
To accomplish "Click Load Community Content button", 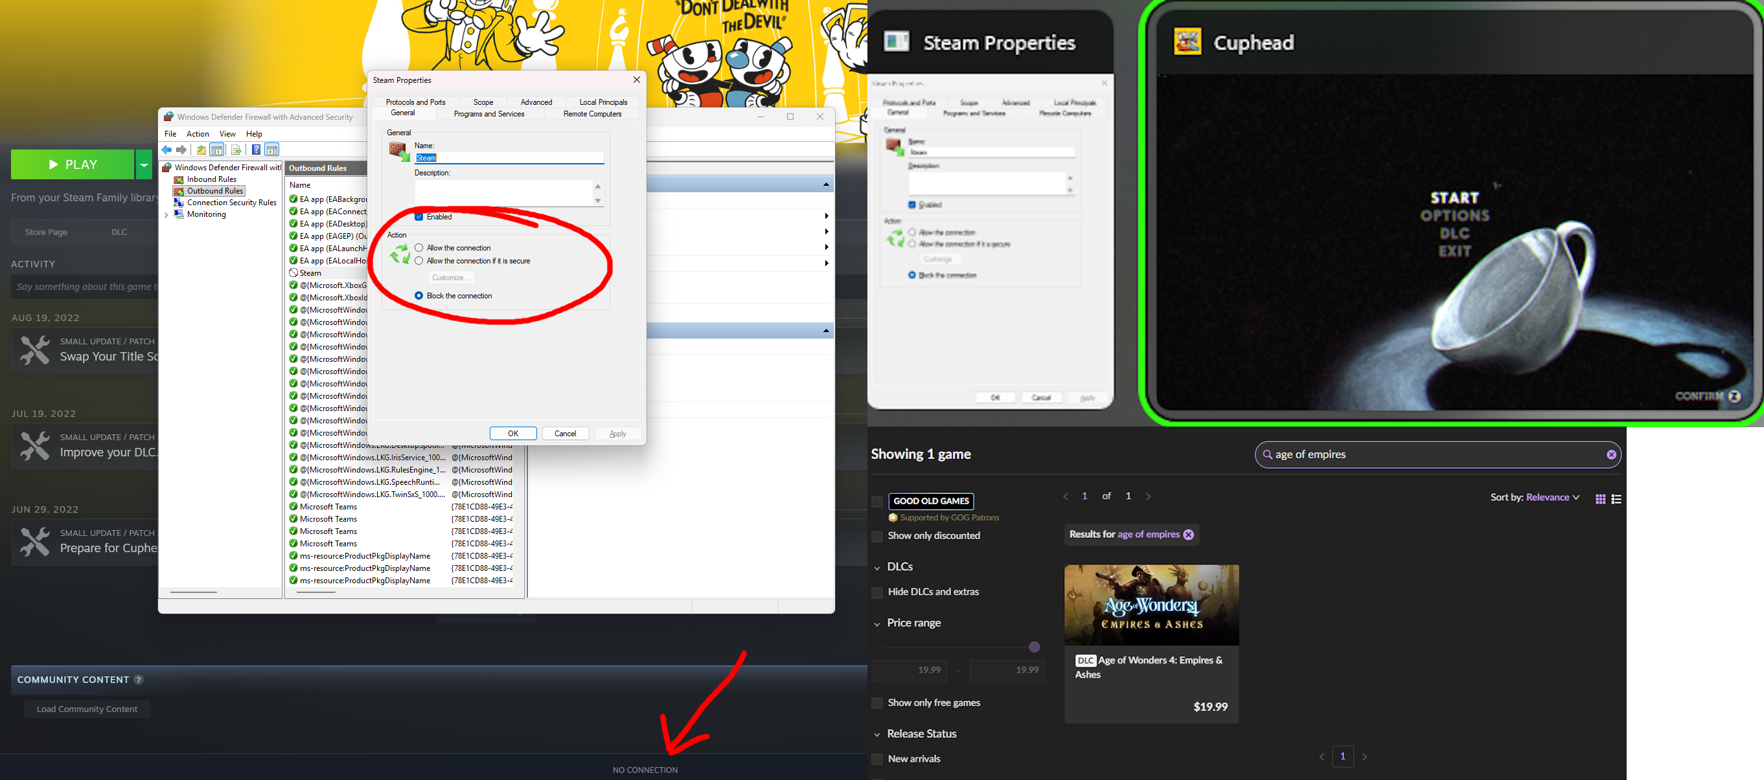I will 87,709.
